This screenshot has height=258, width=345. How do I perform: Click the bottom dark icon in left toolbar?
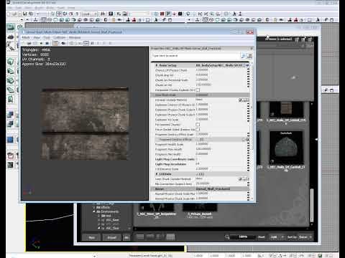tap(10, 165)
